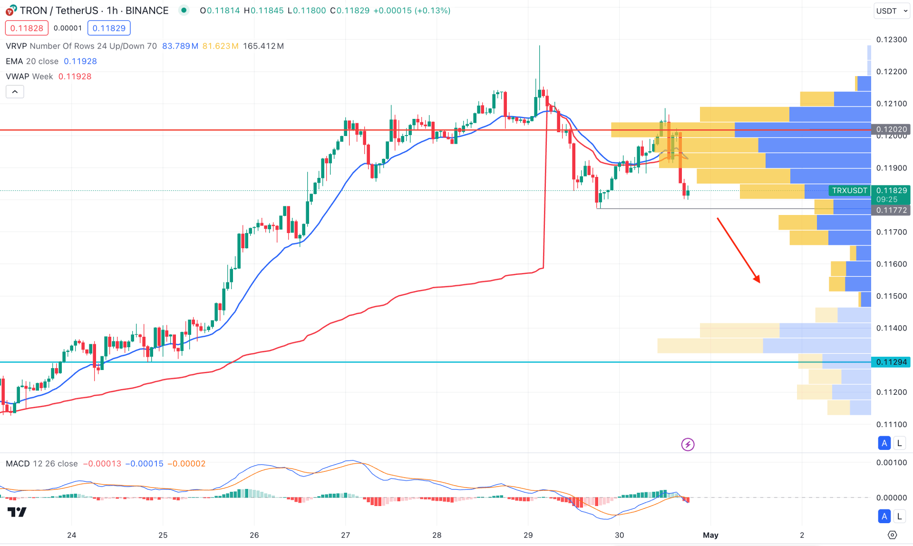Click the 81.623M down volume value
Screen dimensions: 913x546
point(220,46)
